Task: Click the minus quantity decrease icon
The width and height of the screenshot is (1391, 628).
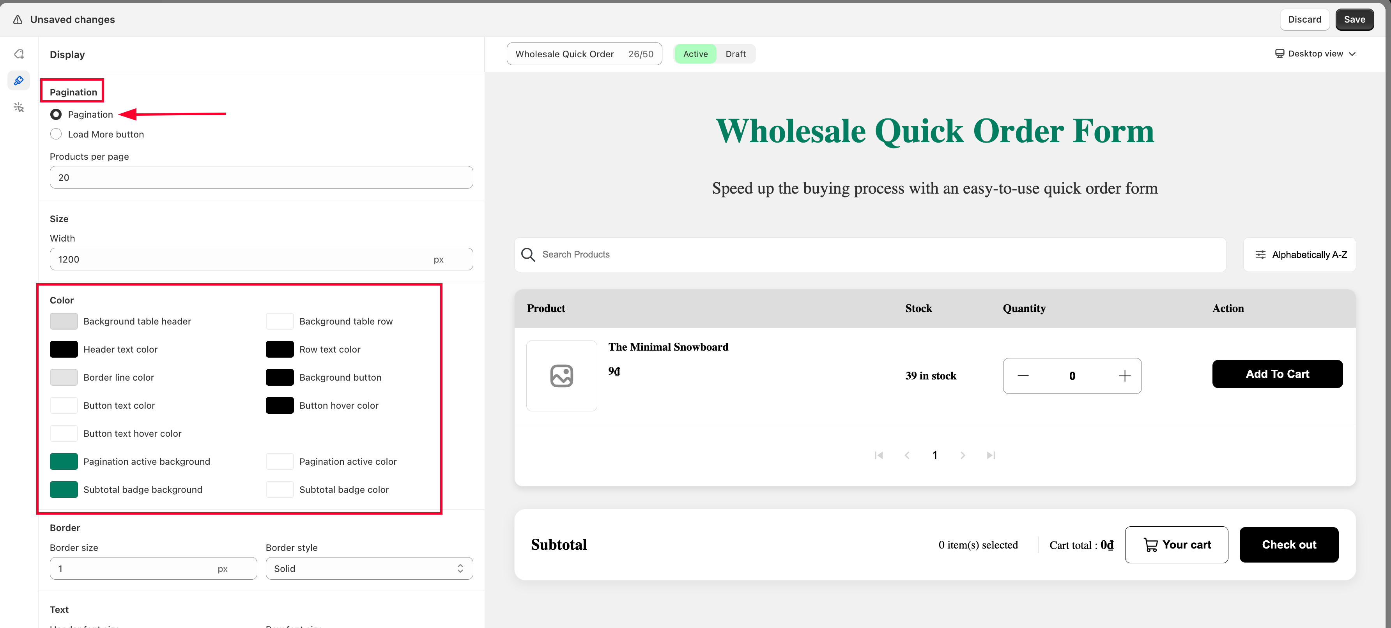Action: [x=1023, y=376]
